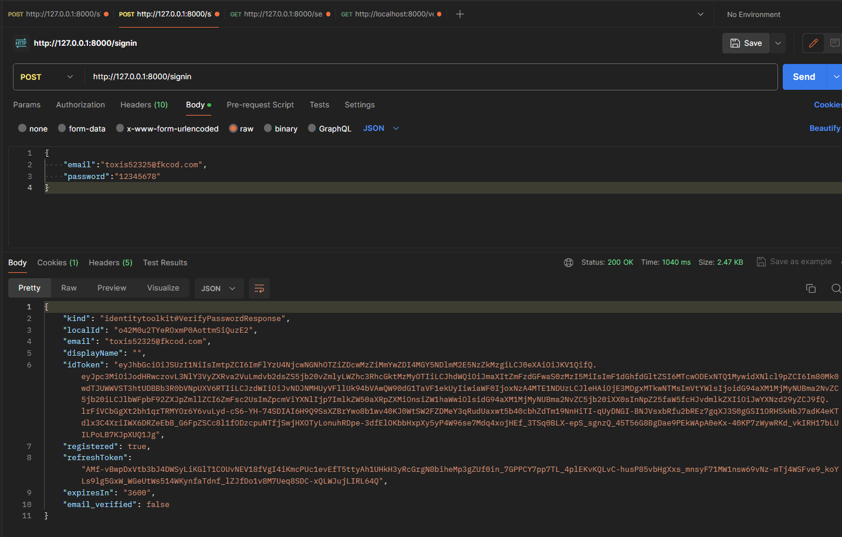Click the "displayName" line in response

104,353
